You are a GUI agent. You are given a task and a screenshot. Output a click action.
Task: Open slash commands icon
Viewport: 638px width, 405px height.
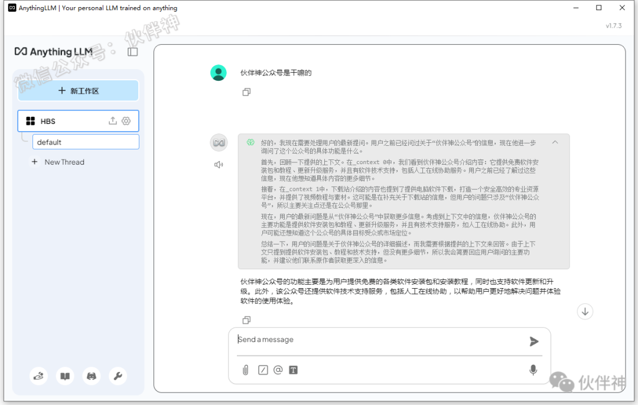(263, 370)
